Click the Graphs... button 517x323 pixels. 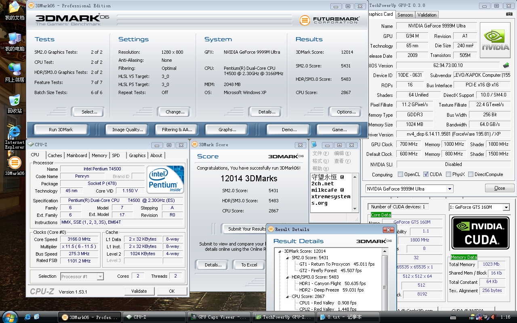pyautogui.click(x=227, y=130)
